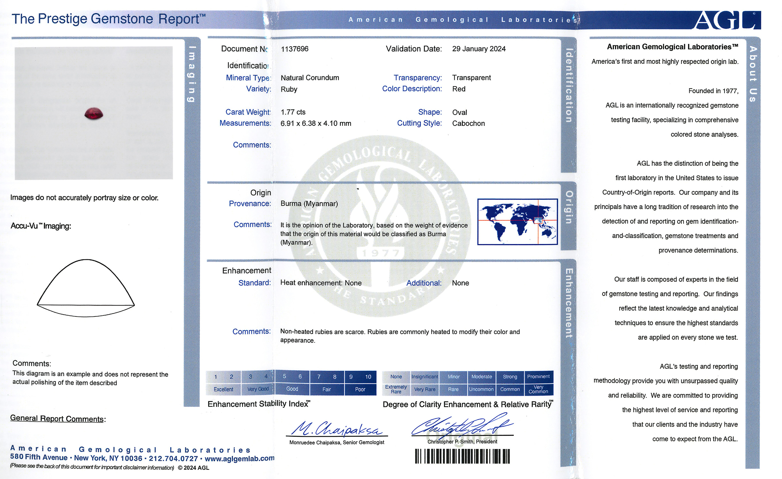Click the Very Good stability rating cell
This screenshot has height=479, width=782.
[x=258, y=389]
